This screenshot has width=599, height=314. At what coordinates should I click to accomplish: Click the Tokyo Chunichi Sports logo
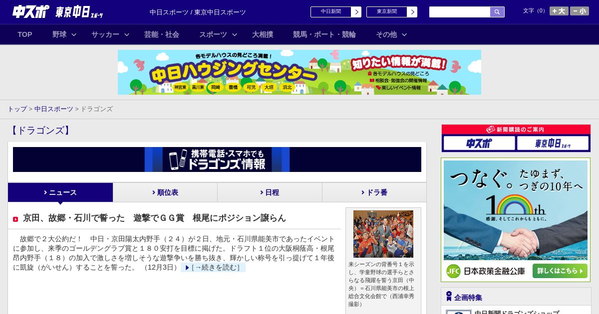coord(79,12)
